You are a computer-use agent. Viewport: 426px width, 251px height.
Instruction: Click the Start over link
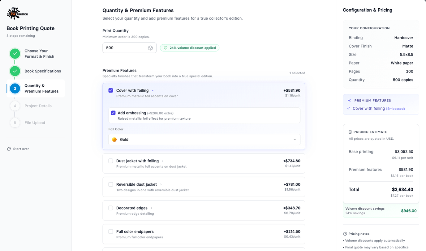[x=21, y=149]
